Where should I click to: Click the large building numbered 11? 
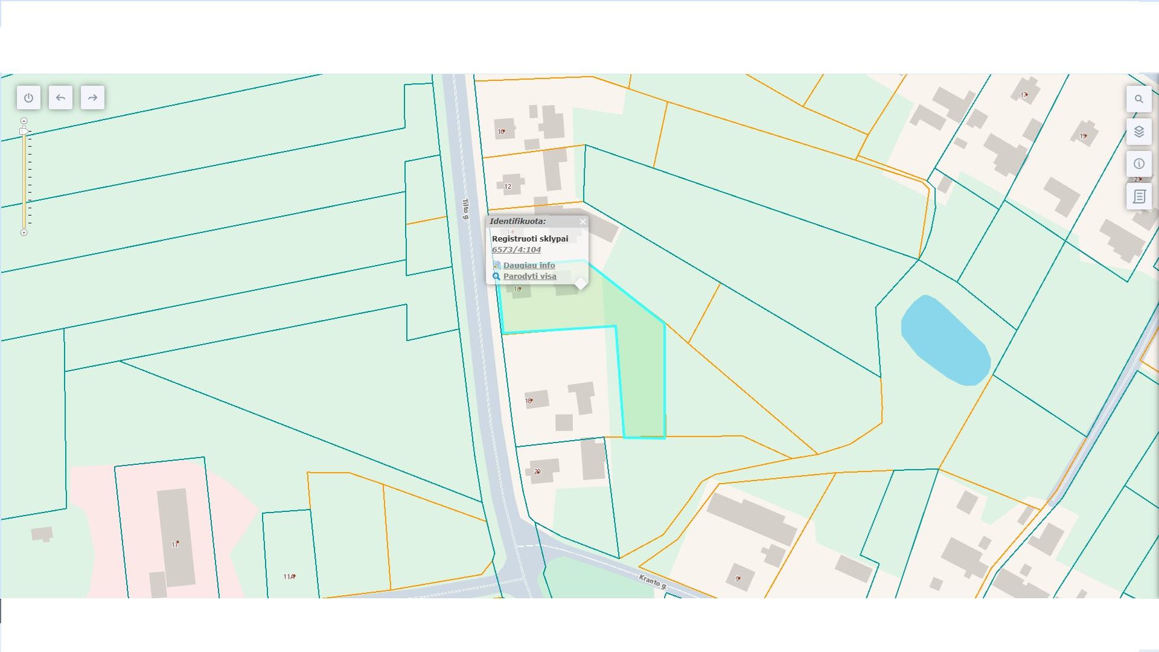point(176,537)
